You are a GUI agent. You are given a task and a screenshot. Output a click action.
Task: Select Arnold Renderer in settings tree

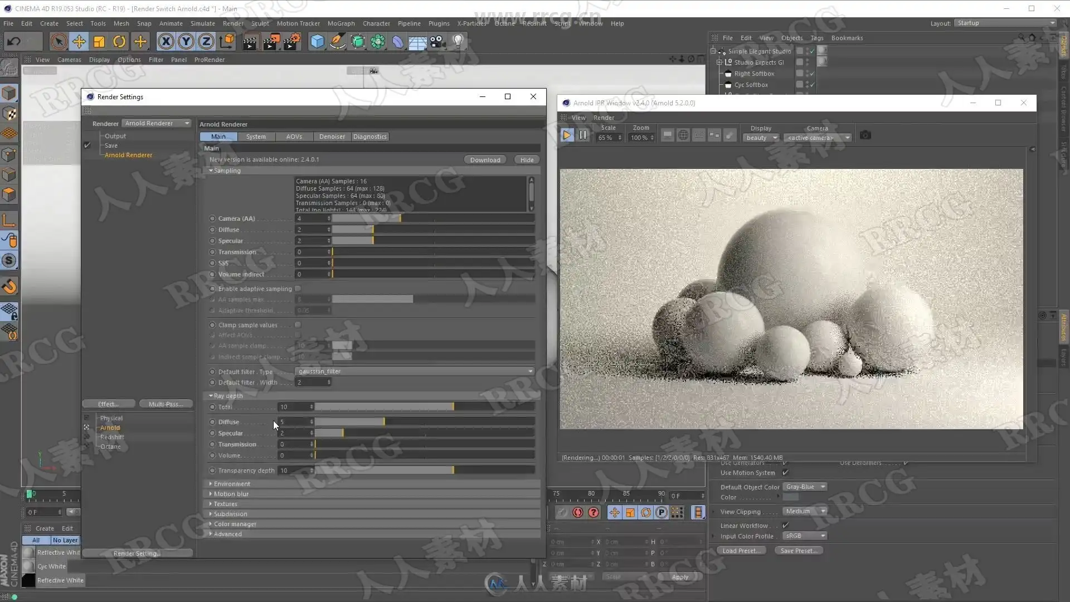click(x=128, y=155)
